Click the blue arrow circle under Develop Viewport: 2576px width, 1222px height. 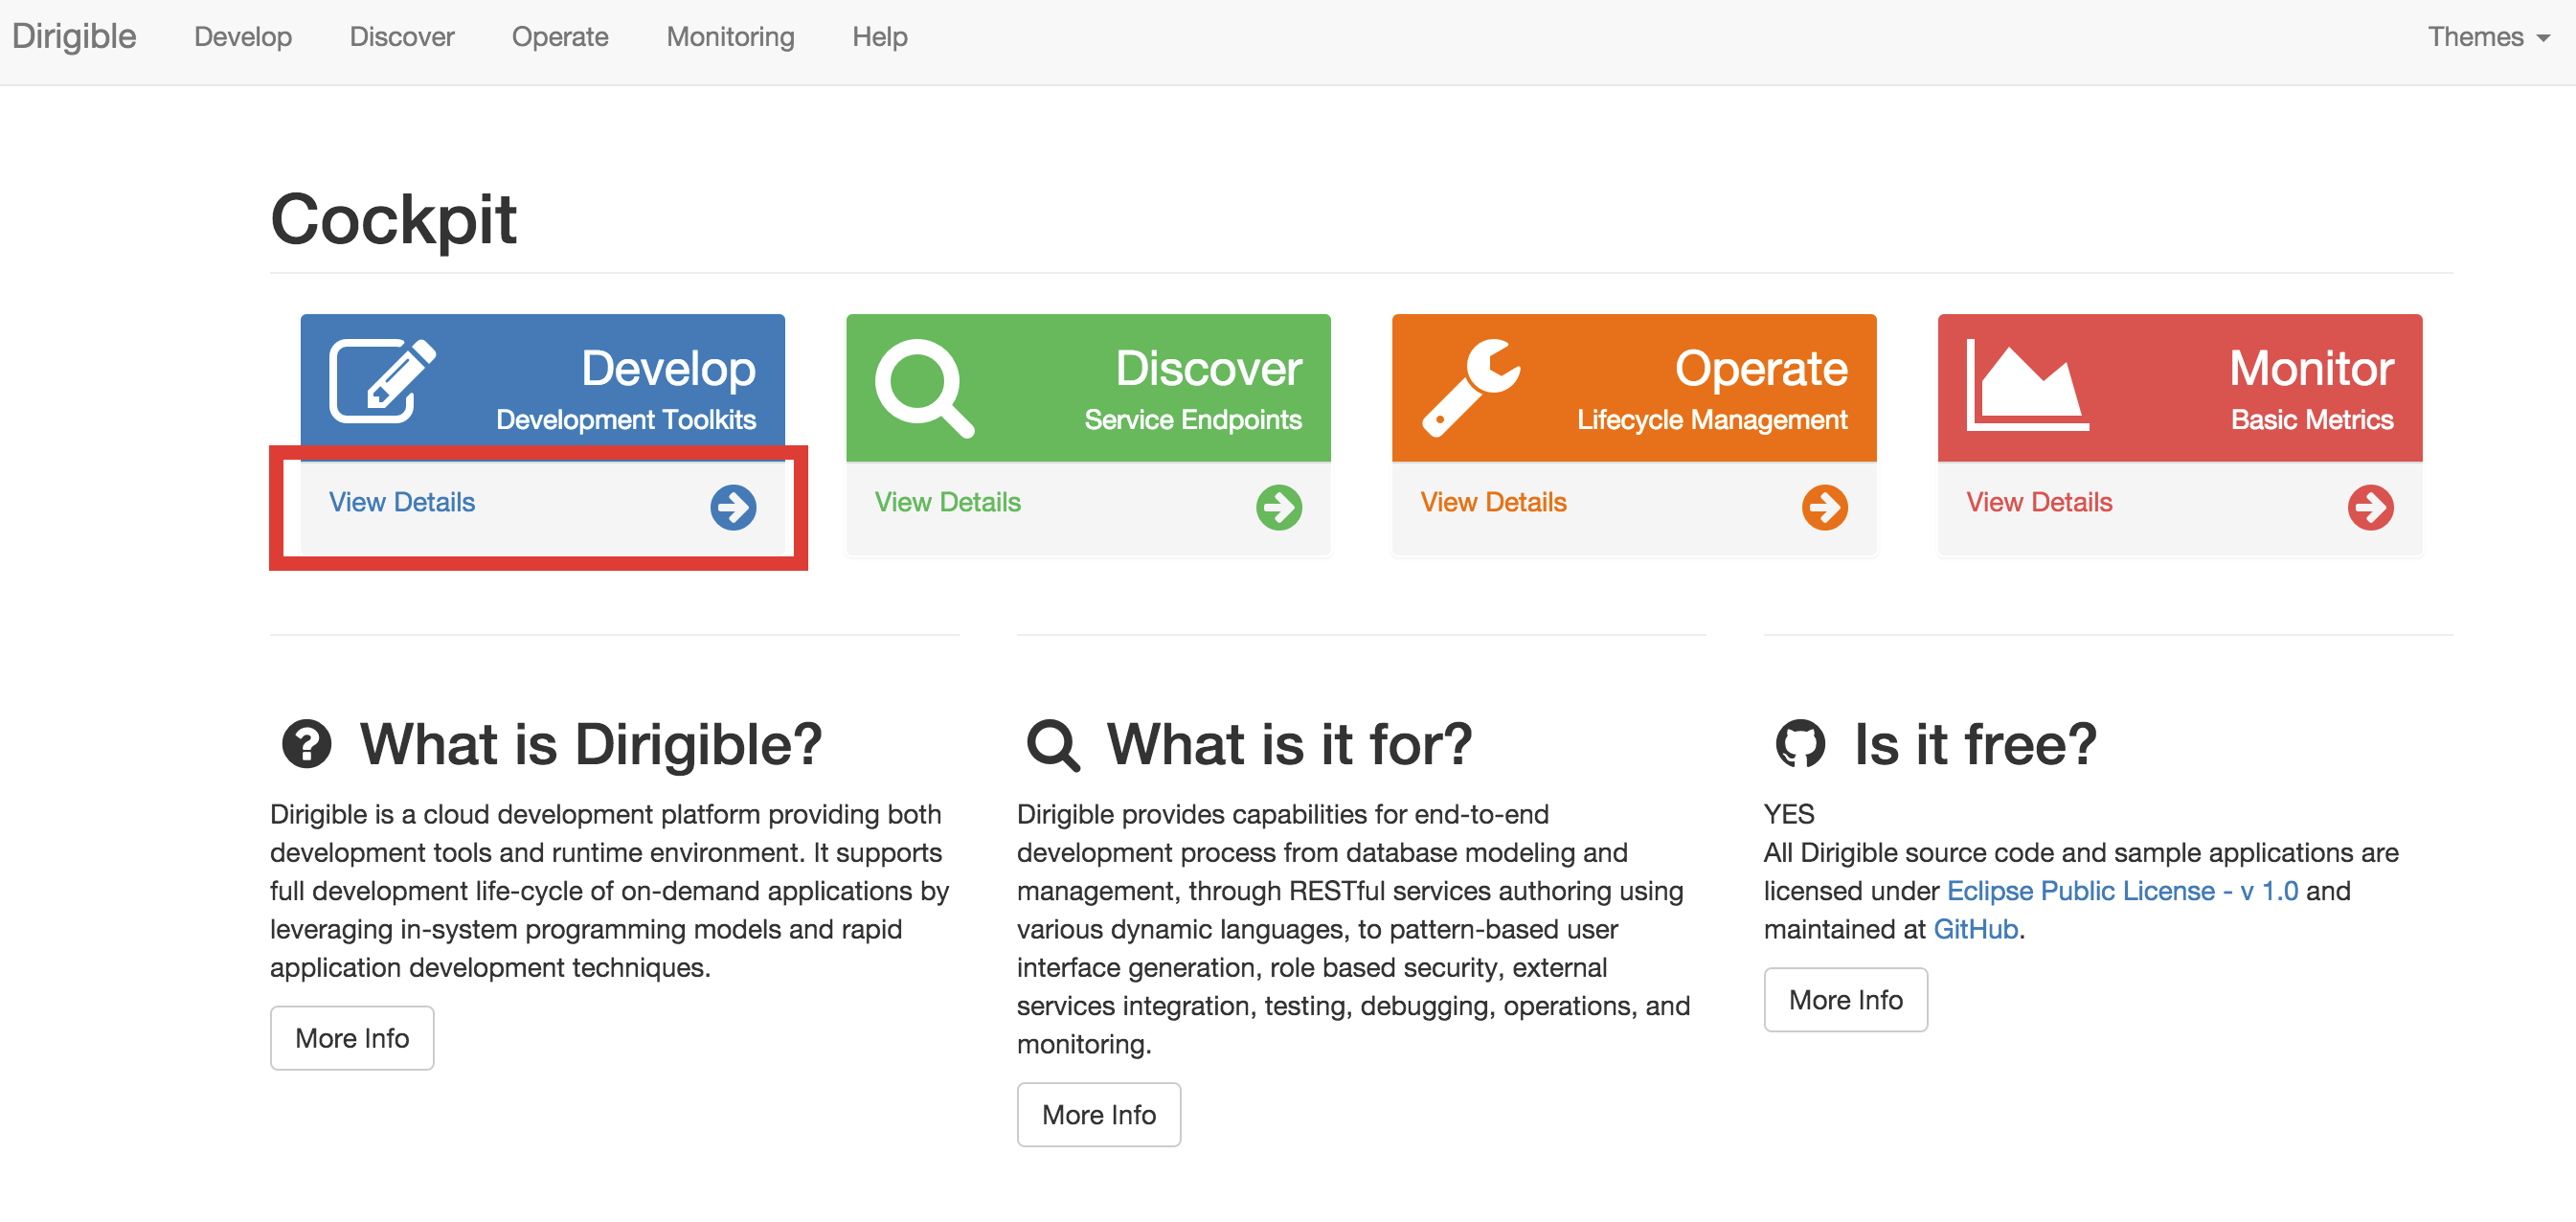[733, 508]
